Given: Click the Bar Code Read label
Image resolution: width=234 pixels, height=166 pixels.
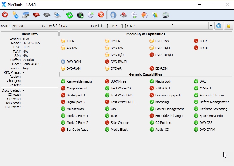Looking at the screenshot, I should [77, 130].
